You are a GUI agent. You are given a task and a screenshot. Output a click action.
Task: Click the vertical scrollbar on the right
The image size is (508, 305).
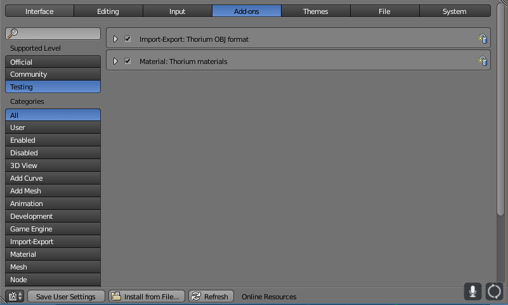500,108
